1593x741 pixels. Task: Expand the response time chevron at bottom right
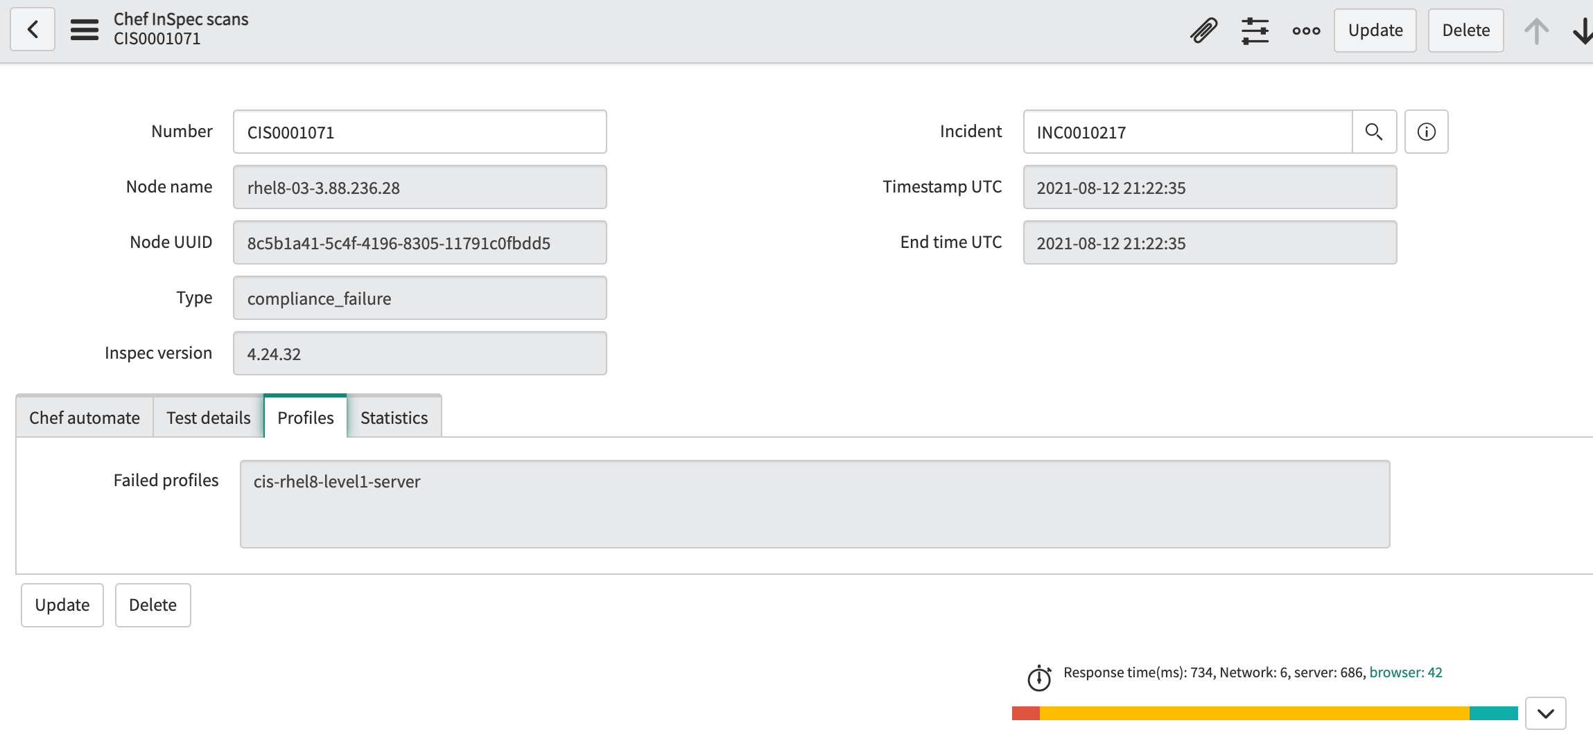(x=1545, y=713)
